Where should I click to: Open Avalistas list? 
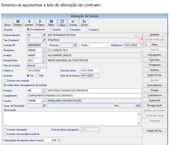pos(155,70)
